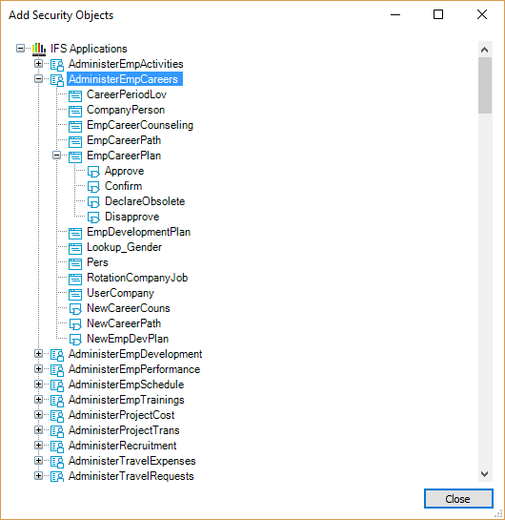Screen dimensions: 505x520
Task: Expand the AdministerProjectTrans node
Action: pyautogui.click(x=39, y=430)
